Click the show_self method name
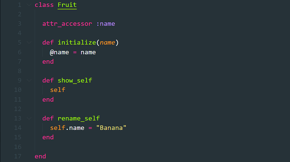 75,80
